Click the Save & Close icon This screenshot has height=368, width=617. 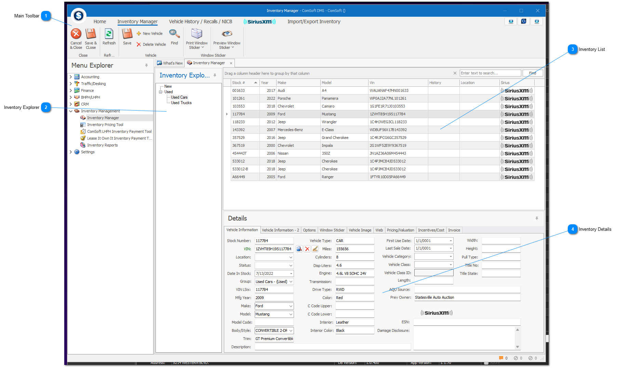click(x=91, y=34)
